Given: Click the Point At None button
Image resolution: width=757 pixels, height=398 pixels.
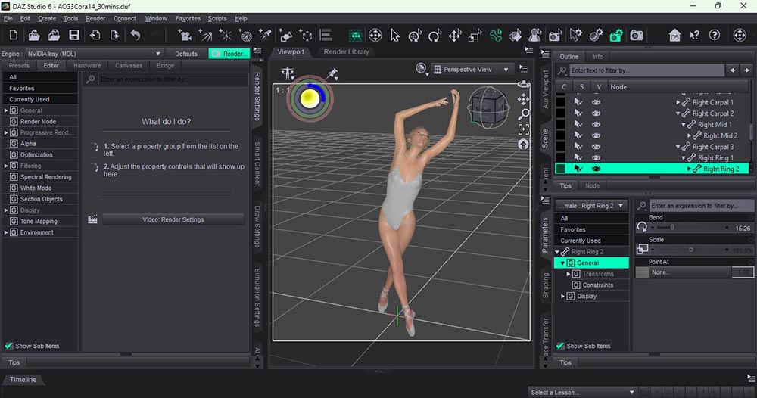Looking at the screenshot, I should pyautogui.click(x=690, y=272).
